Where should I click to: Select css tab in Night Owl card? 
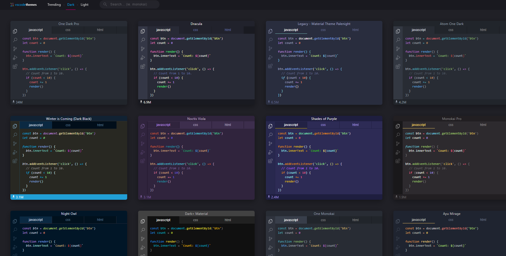(x=68, y=220)
